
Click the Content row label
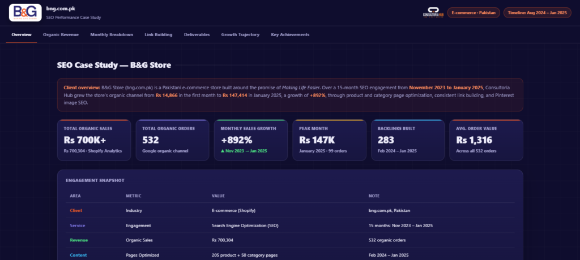pyautogui.click(x=78, y=255)
